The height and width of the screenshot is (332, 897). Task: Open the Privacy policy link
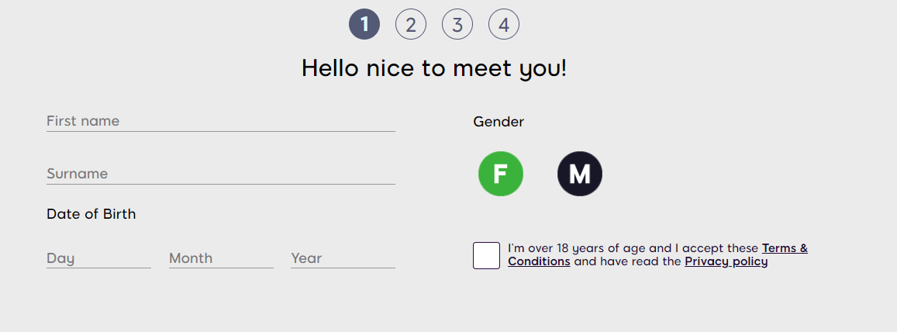[726, 261]
